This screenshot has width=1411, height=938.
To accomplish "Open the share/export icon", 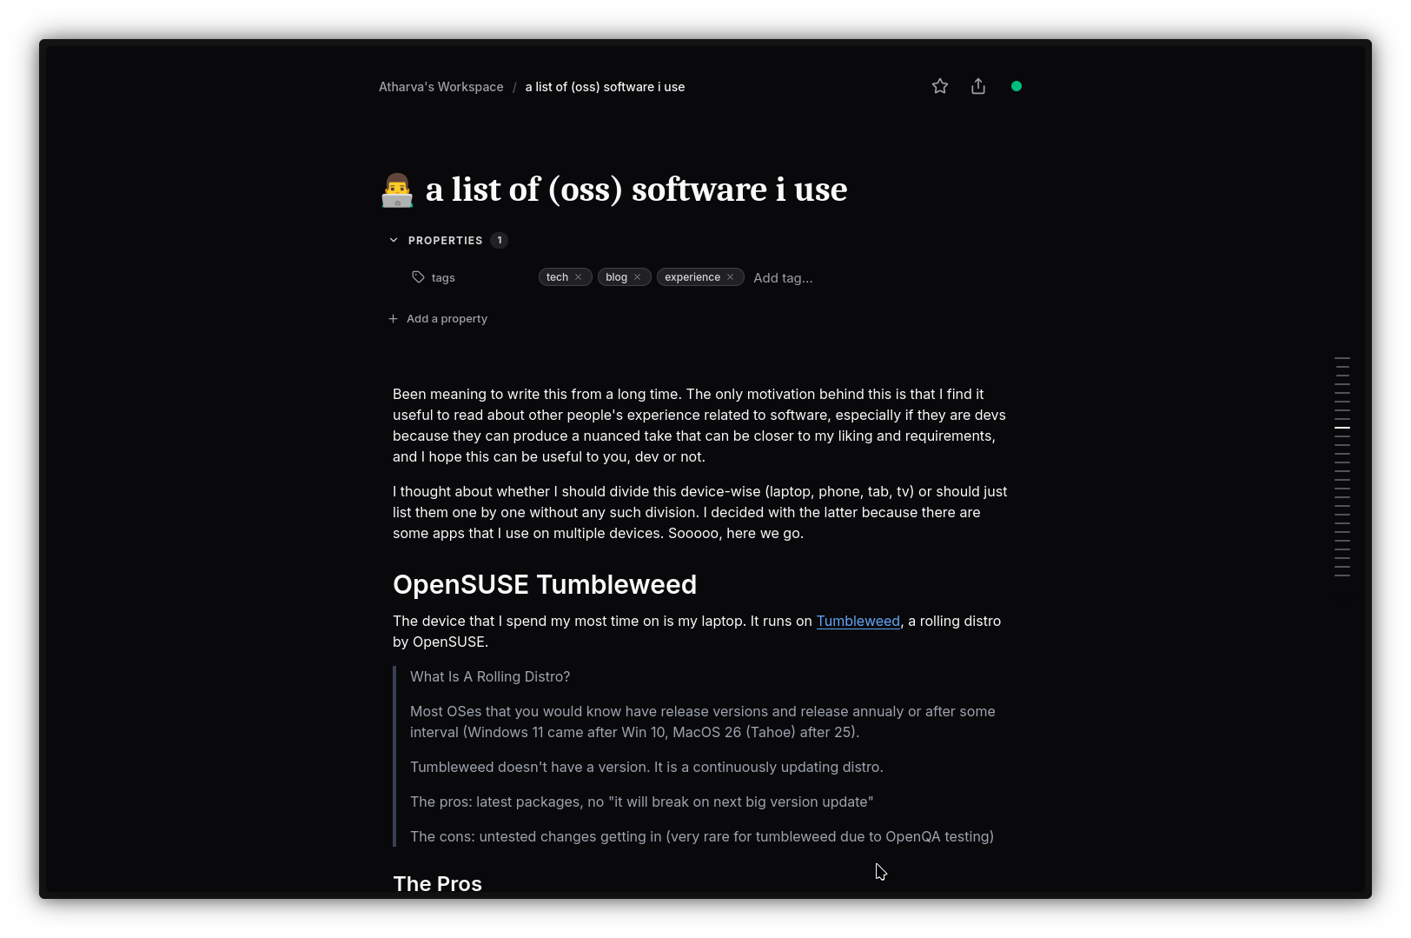I will tap(978, 86).
